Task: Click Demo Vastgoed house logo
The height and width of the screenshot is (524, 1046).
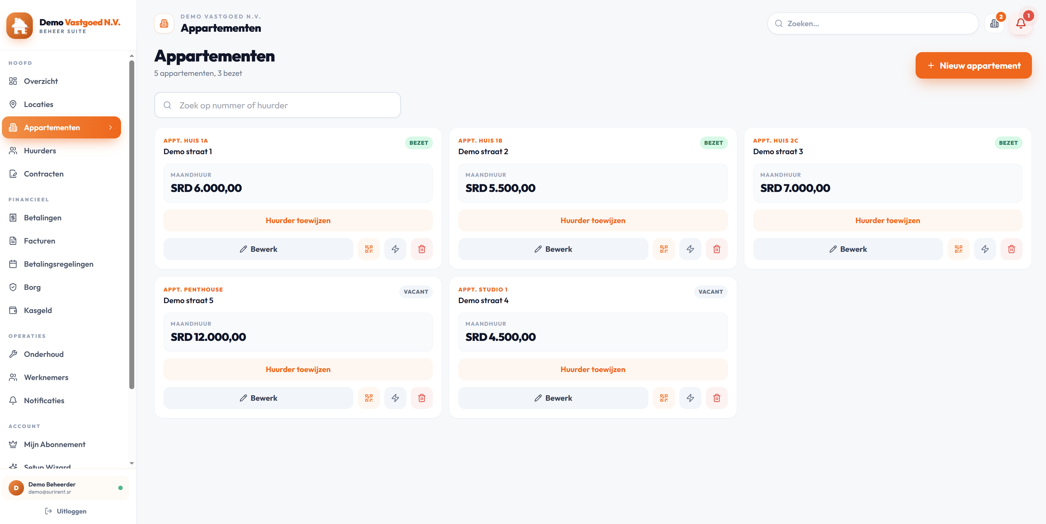Action: (x=20, y=26)
